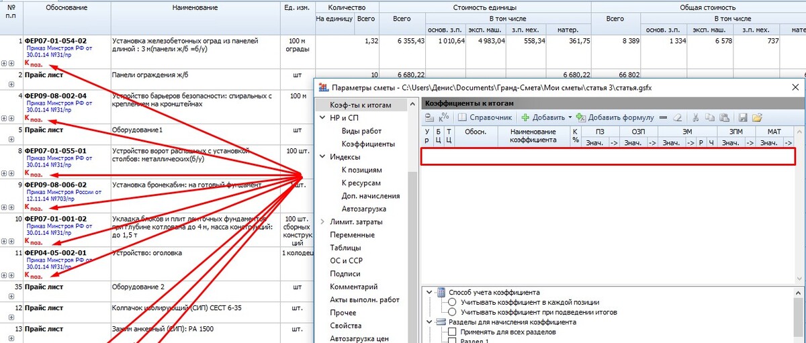Click the Способ учета коэффициента table icon
Screen dimensions: 806x343
[441, 292]
